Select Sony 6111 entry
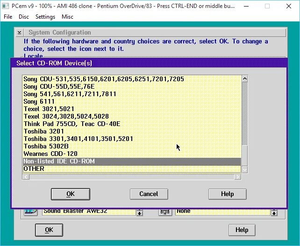 click(132, 101)
